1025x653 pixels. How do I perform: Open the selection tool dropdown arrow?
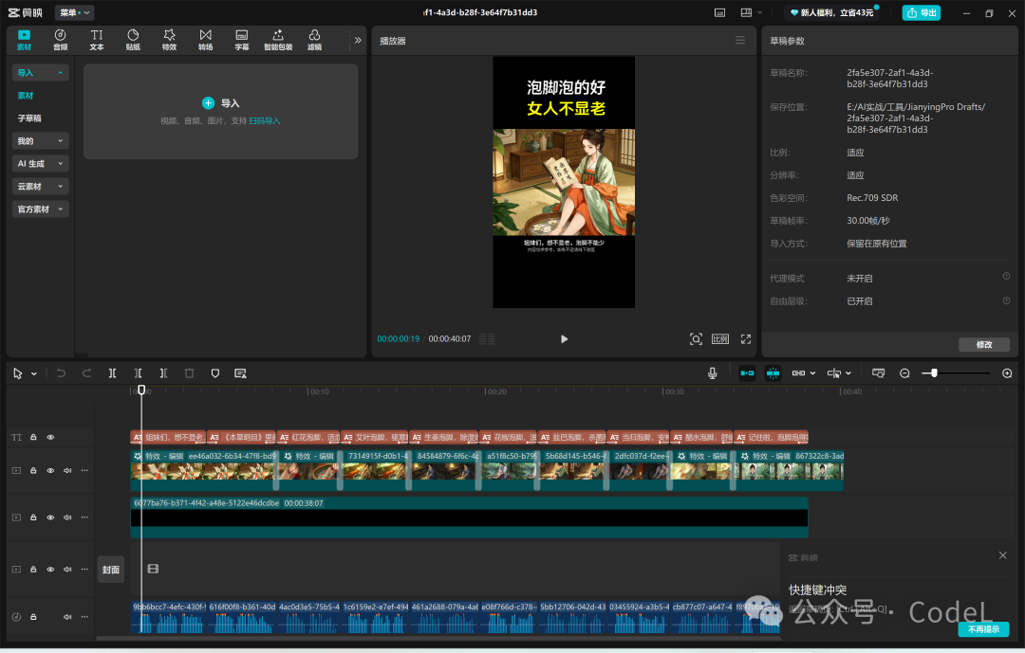coord(34,373)
